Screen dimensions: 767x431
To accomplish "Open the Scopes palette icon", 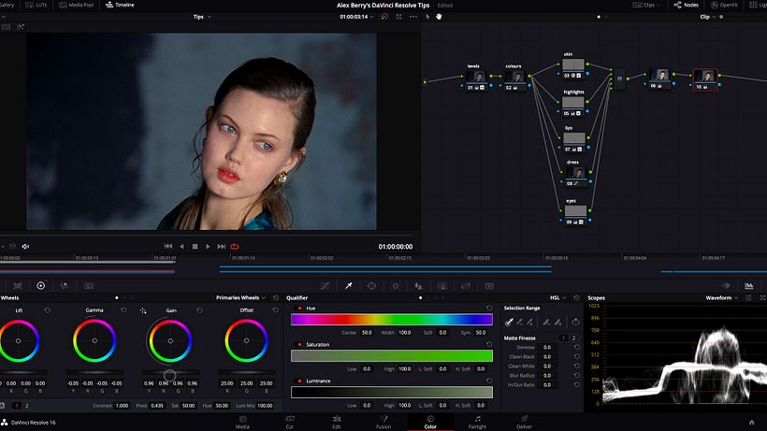I will [749, 285].
